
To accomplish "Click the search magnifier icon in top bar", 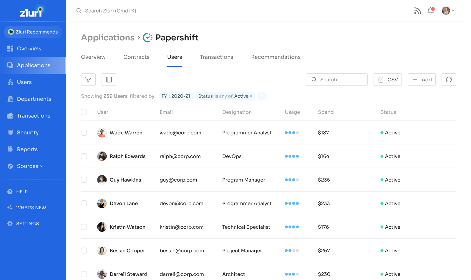I will click(79, 11).
